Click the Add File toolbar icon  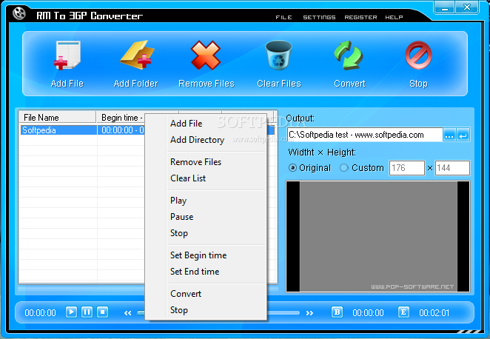tap(67, 55)
